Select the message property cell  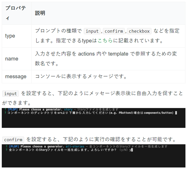pos(17,77)
